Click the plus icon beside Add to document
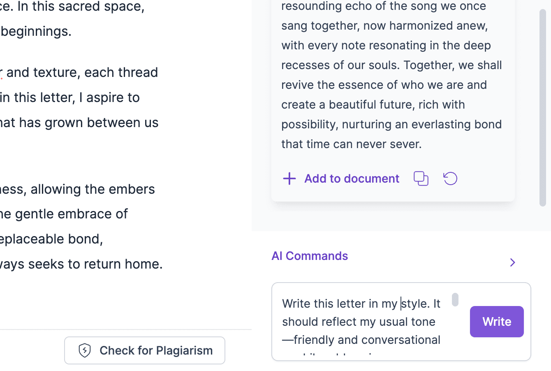The height and width of the screenshot is (371, 551). (289, 179)
